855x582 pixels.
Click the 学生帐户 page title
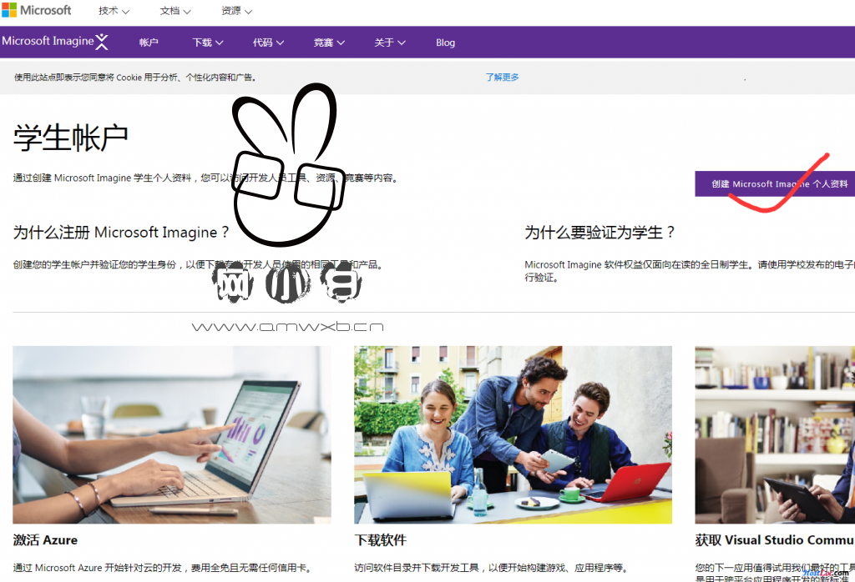pyautogui.click(x=69, y=136)
